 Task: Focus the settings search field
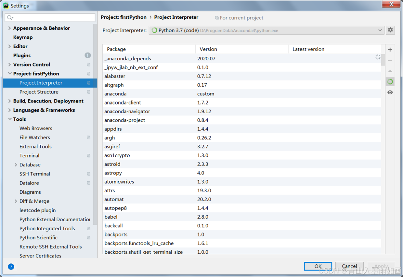(x=50, y=18)
